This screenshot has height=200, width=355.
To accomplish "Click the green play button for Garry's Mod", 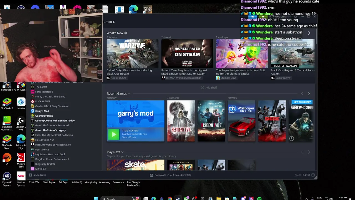I will click(x=114, y=134).
